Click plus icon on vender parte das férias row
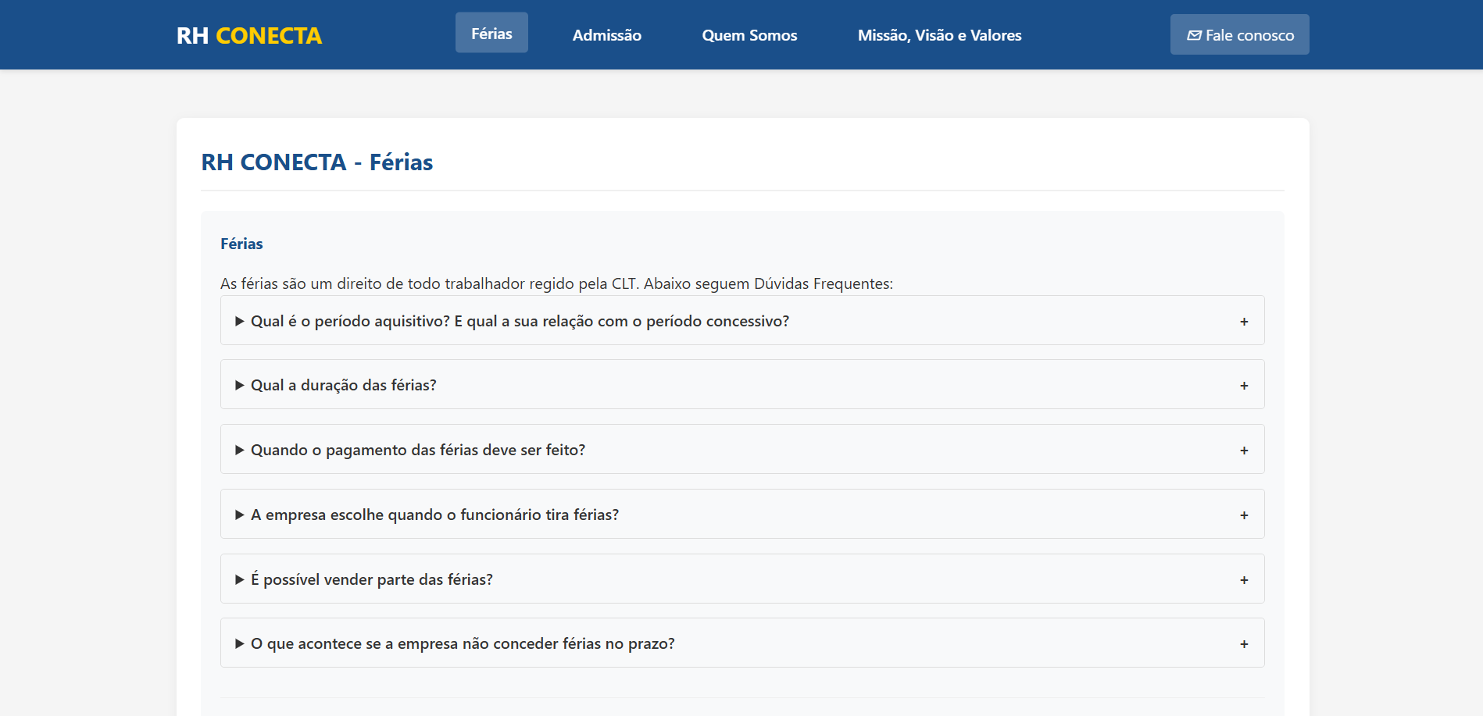This screenshot has height=716, width=1483. (x=1244, y=580)
